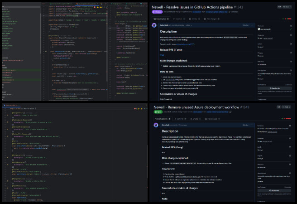Image resolution: width=297 pixels, height=204 pixels.
Task: Open Files changed tab in pull request #1343
Action: pos(211,19)
